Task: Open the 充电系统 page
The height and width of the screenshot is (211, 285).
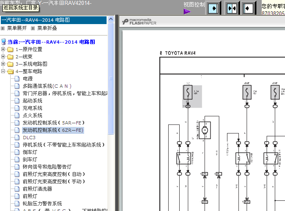Action: pos(32,108)
